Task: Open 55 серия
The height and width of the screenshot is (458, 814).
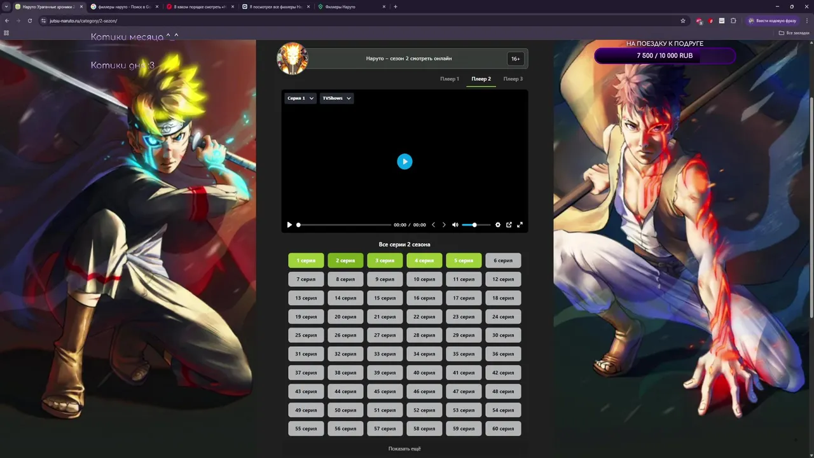Action: click(x=306, y=429)
